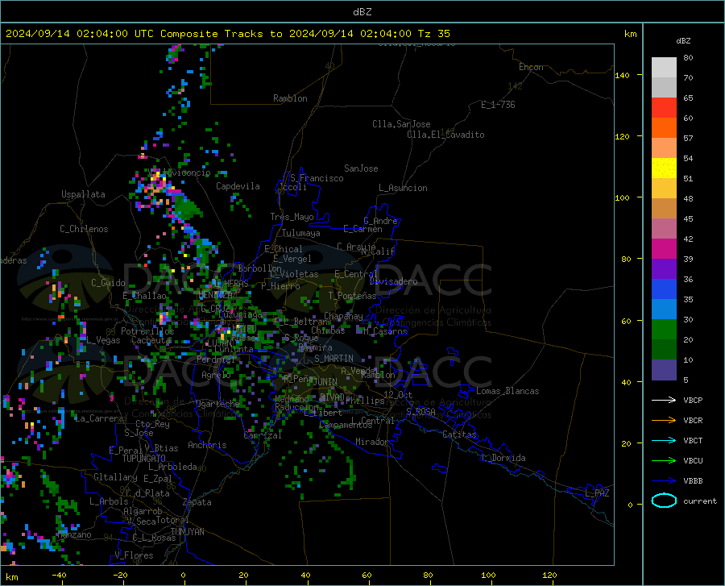Click the 60 km tick on vertical axis
This screenshot has width=725, height=586.
point(626,321)
